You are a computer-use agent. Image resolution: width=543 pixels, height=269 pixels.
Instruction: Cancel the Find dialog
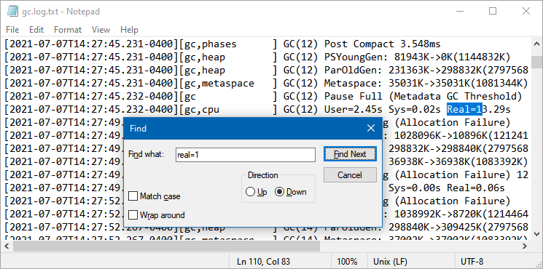click(x=350, y=175)
